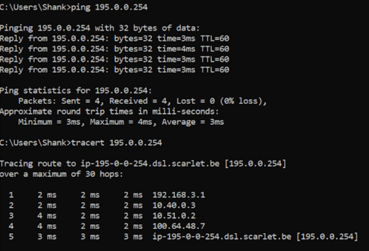Viewport: 369px width, 251px height.
Task: Click the first Reply from 195.0.0.254 line
Action: coord(114,38)
